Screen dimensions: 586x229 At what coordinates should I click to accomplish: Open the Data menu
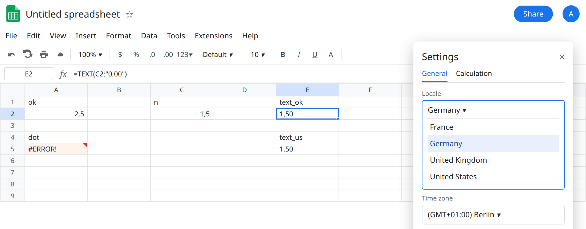tap(149, 36)
